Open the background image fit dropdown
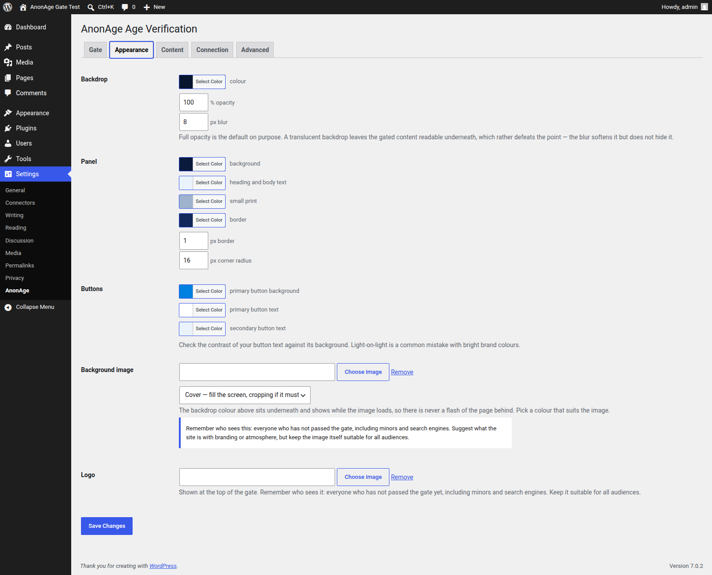The height and width of the screenshot is (575, 712). coord(245,395)
